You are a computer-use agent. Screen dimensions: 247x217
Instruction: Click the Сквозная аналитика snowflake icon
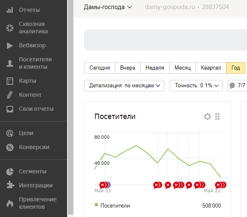coord(10,28)
